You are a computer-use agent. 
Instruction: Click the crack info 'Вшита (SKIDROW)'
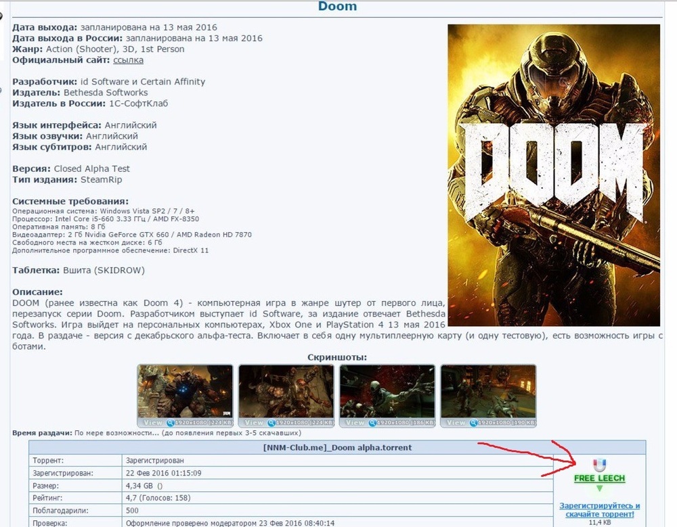104,270
